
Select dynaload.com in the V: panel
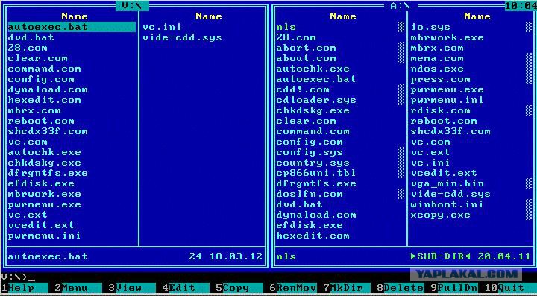click(x=48, y=89)
